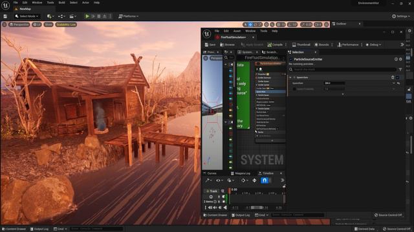Screen dimensions: 414x232
Task: Click Compile in the Niagara toolbar
Action: tap(275, 44)
